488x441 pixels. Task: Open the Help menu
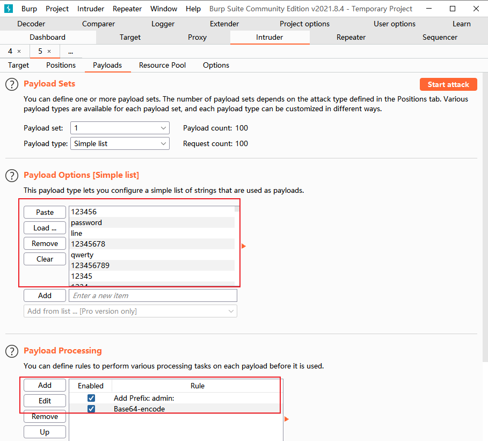point(193,9)
